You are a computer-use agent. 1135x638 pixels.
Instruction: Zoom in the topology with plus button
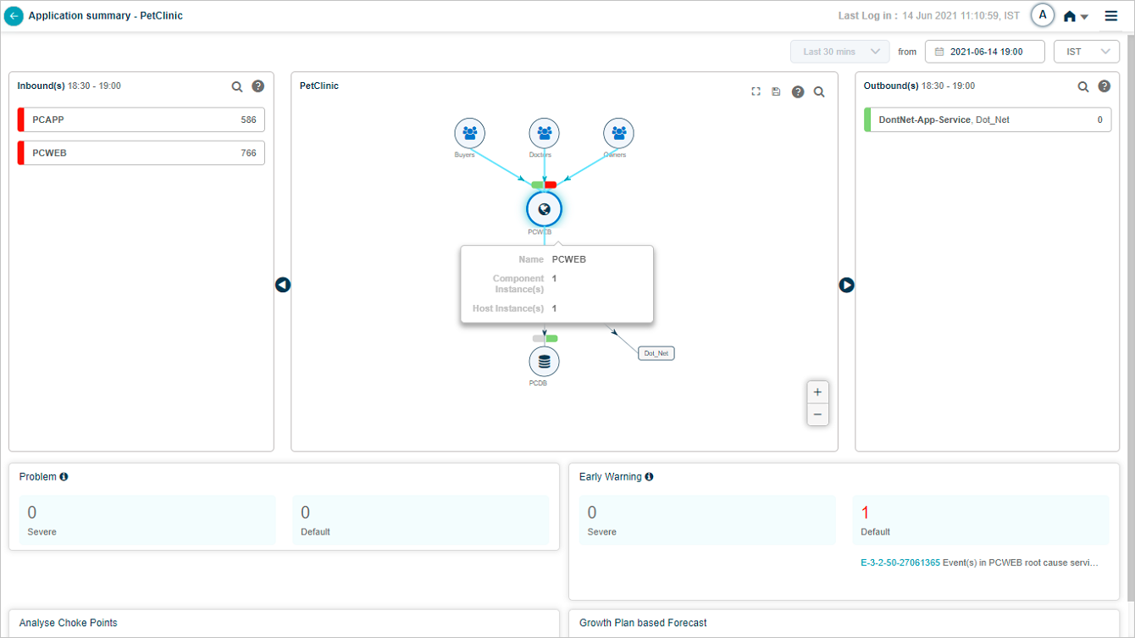[x=817, y=392]
